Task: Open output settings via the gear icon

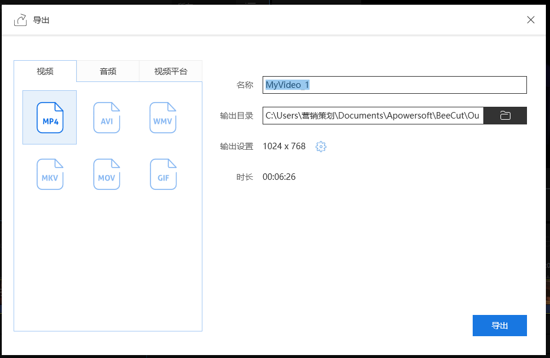Action: click(320, 146)
